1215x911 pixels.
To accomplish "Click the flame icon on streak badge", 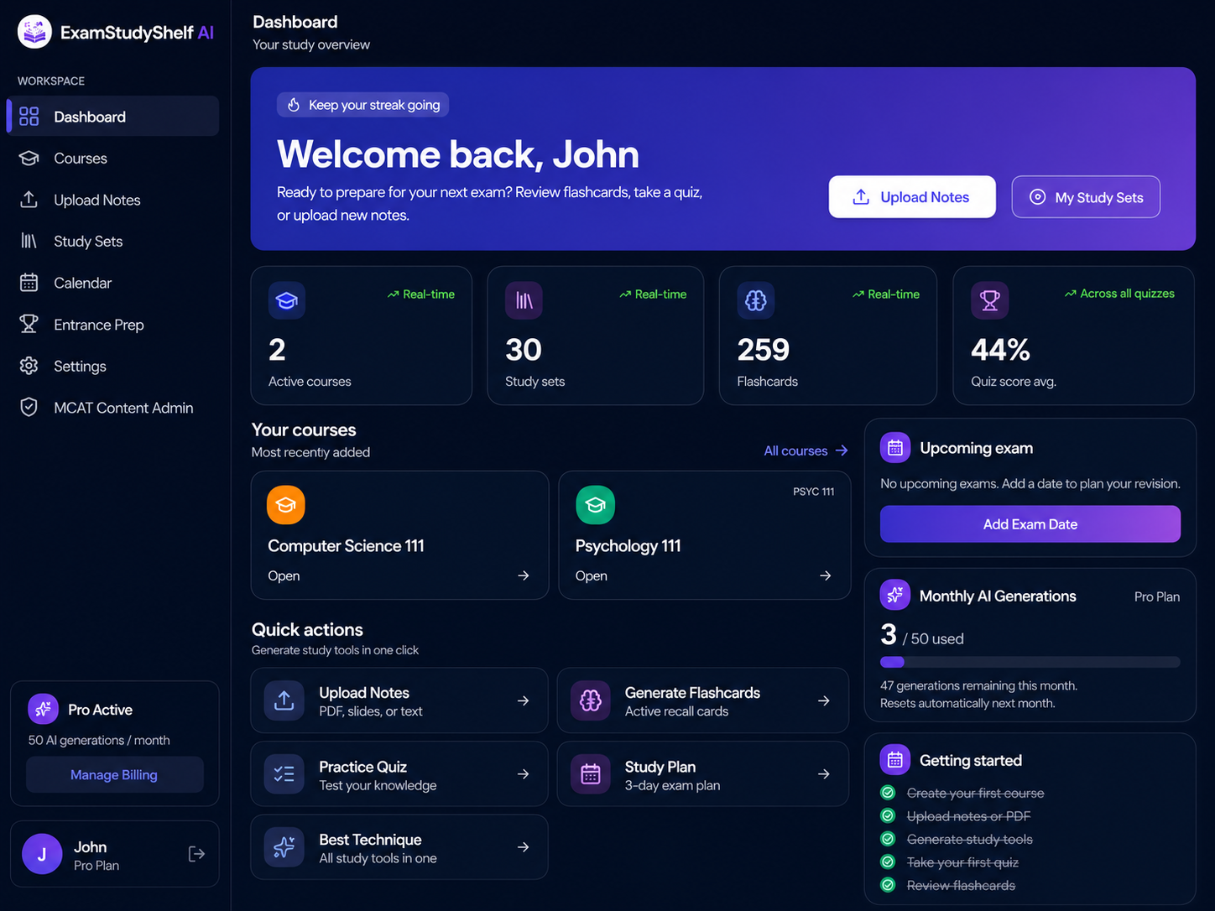I will (294, 105).
